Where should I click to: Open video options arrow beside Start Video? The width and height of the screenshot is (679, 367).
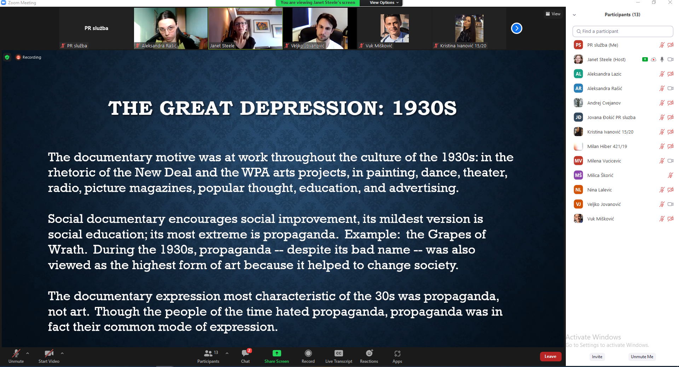click(x=62, y=353)
